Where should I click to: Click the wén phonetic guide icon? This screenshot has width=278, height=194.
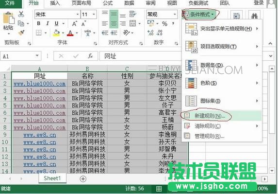click(x=88, y=33)
